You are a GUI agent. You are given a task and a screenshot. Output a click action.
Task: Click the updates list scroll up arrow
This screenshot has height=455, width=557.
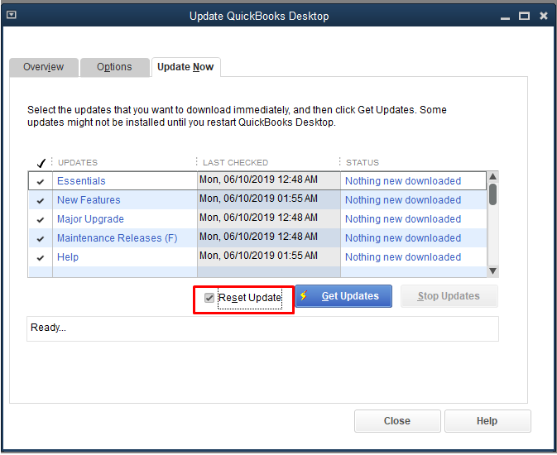click(x=492, y=176)
